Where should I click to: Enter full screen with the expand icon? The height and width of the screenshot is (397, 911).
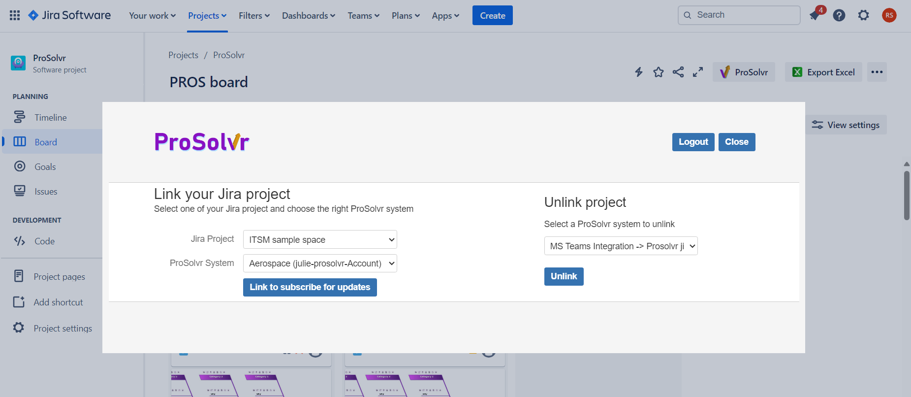698,72
